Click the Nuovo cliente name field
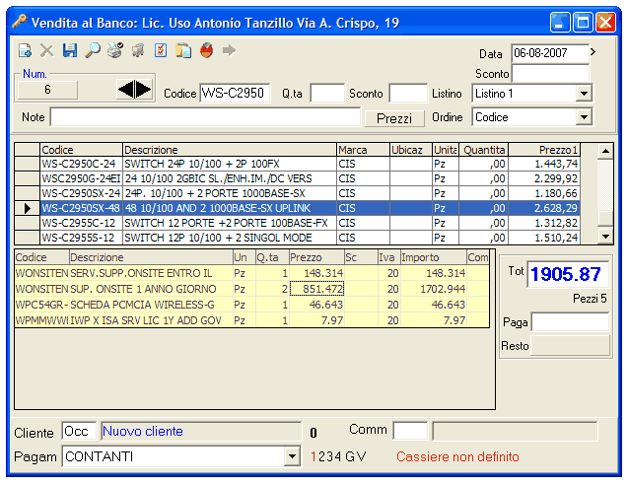The height and width of the screenshot is (484, 628). coord(201,431)
